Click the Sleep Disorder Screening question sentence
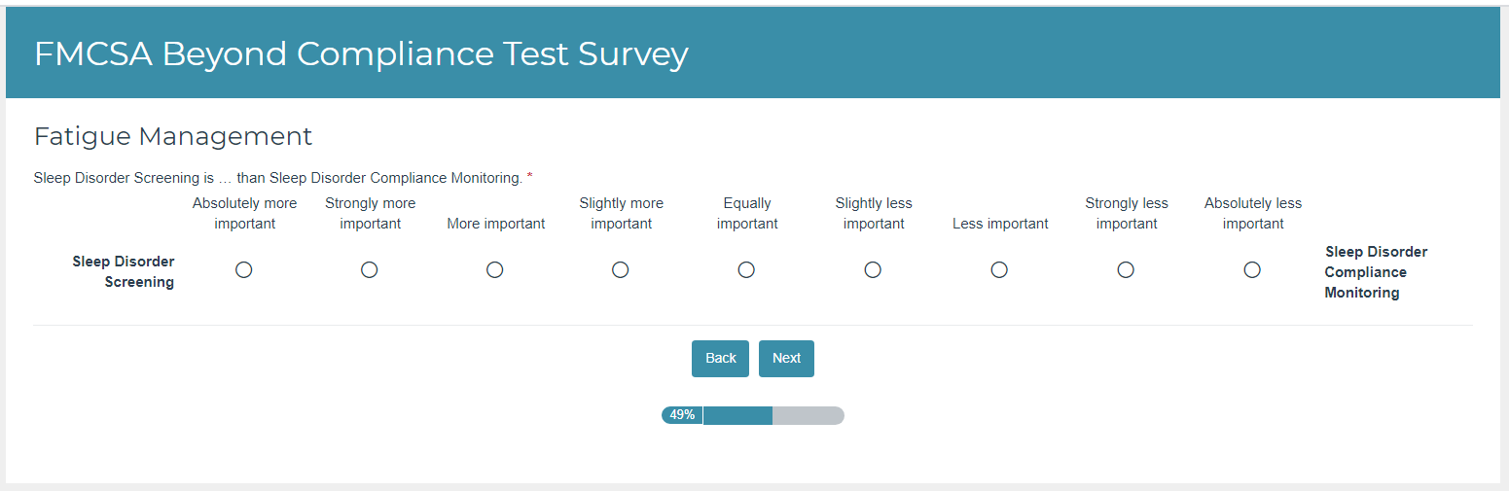Screen dimensions: 1509x491 (x=277, y=178)
